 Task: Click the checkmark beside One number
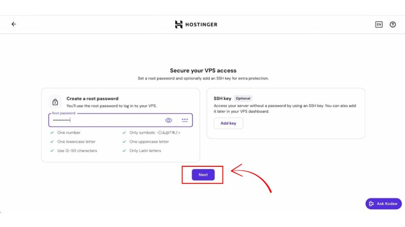pyautogui.click(x=52, y=133)
